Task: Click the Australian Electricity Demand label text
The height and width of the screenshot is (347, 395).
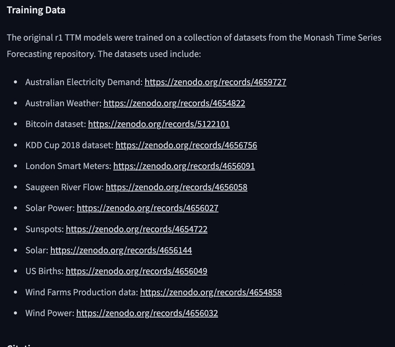Action: tap(84, 82)
